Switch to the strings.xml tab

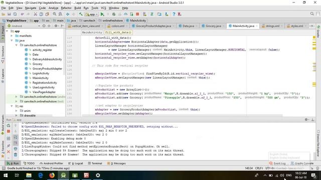point(272,26)
